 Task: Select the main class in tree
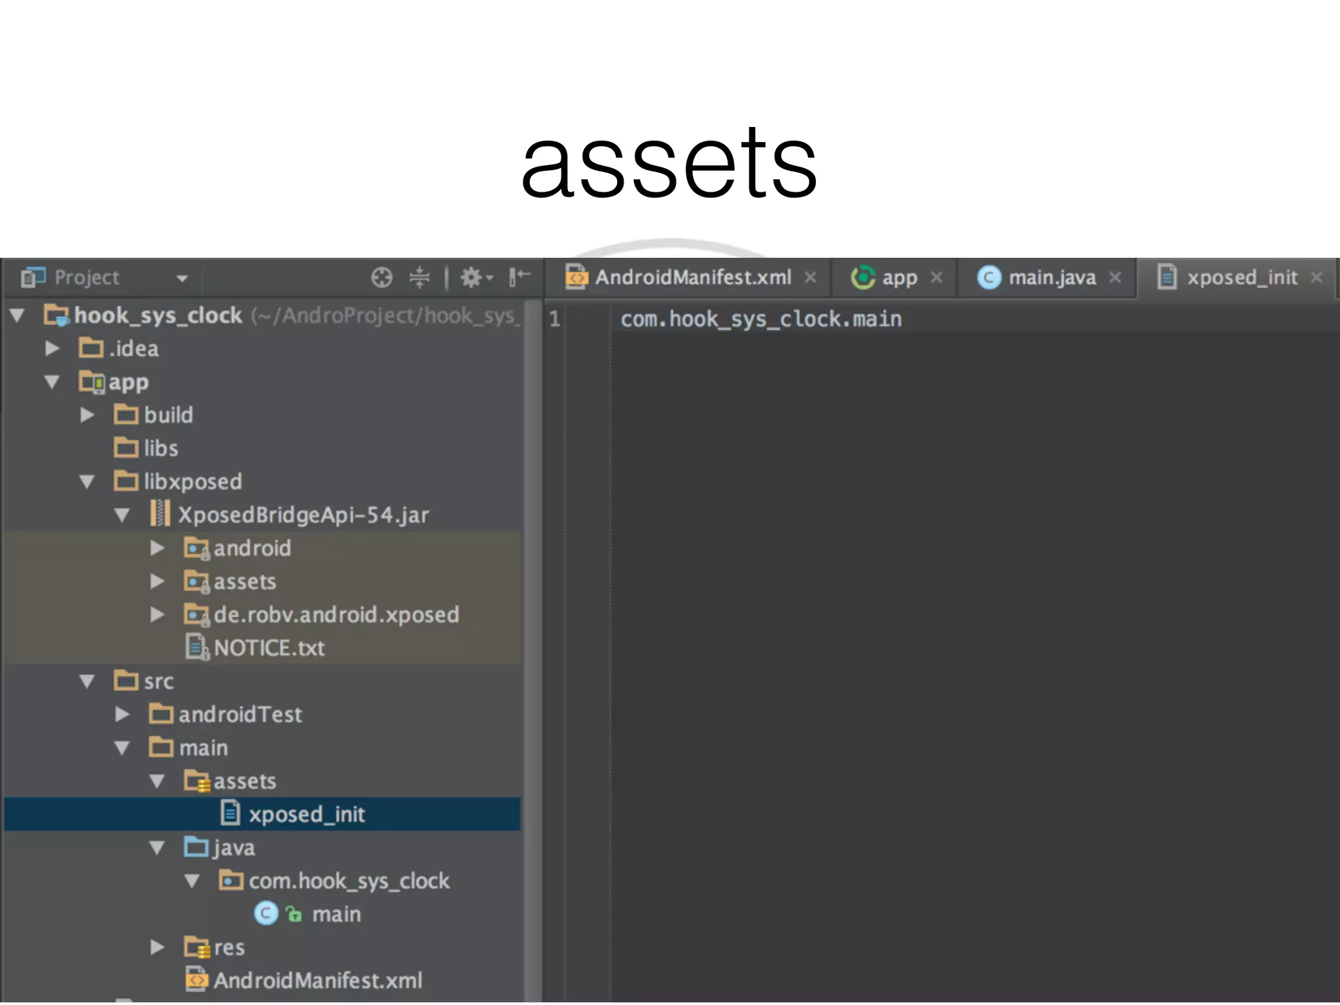pyautogui.click(x=336, y=914)
